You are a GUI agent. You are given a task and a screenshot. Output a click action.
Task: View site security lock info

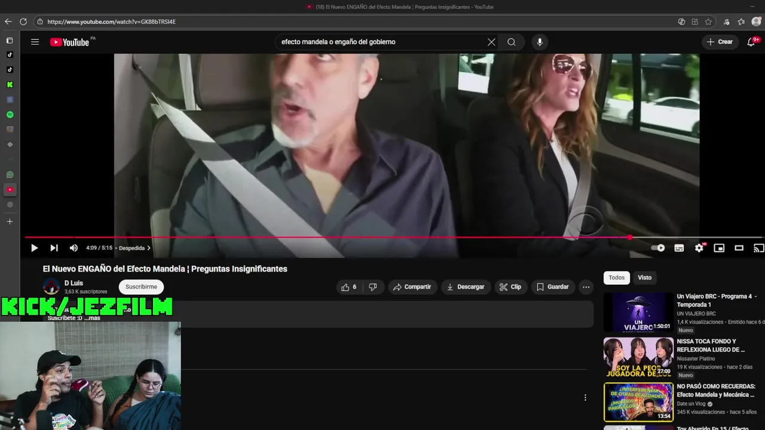pyautogui.click(x=40, y=21)
